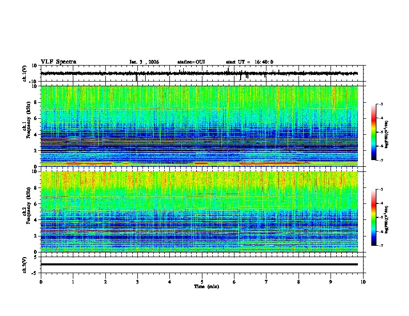Click the date text "Jan. 3 , 2026"

(x=144, y=62)
